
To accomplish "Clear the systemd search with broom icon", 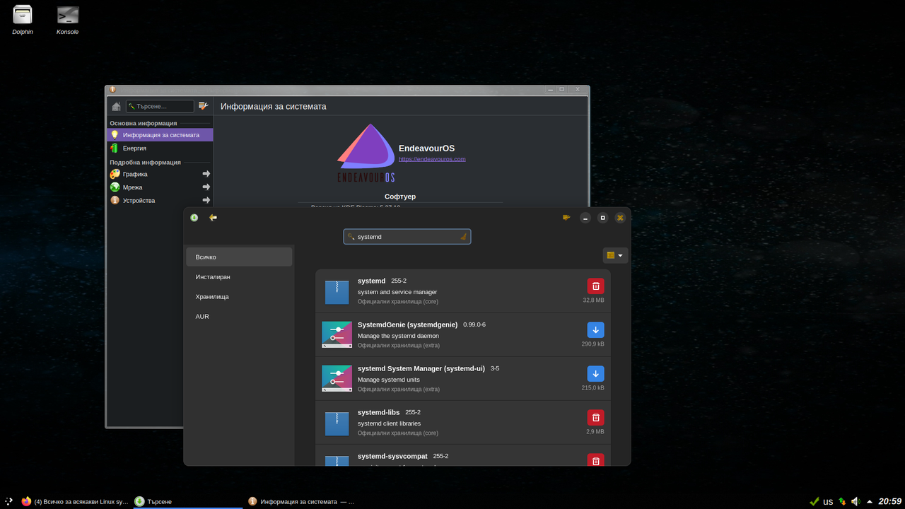I will pyautogui.click(x=462, y=237).
